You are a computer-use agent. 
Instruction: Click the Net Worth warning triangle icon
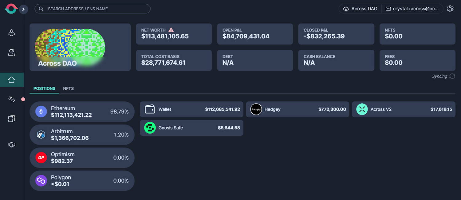(171, 30)
